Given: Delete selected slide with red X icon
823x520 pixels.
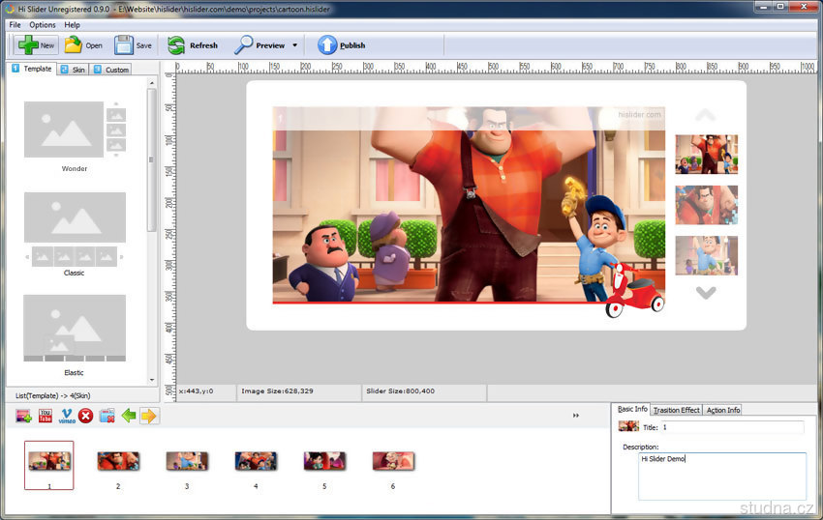Looking at the screenshot, I should [x=86, y=416].
